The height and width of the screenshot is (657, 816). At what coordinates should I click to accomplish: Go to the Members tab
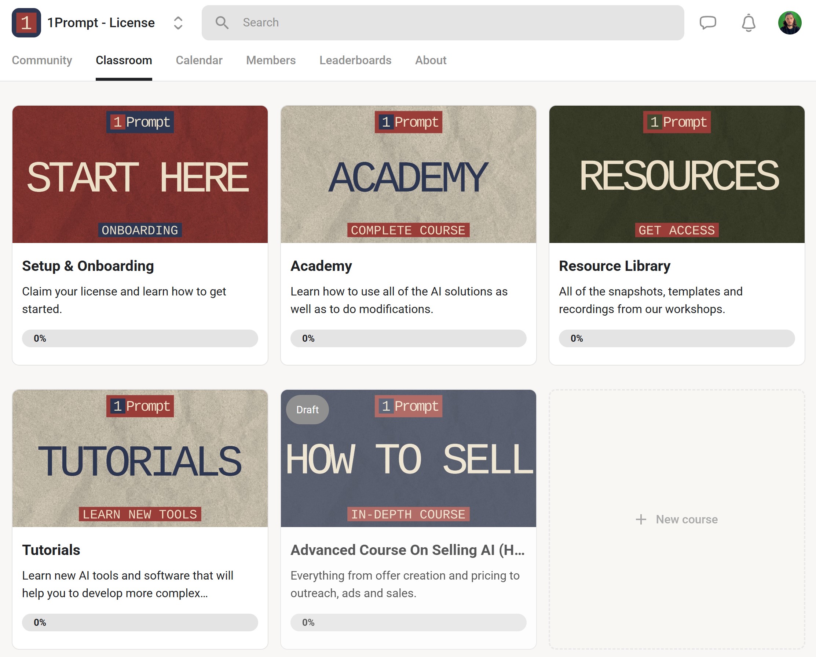pyautogui.click(x=271, y=60)
